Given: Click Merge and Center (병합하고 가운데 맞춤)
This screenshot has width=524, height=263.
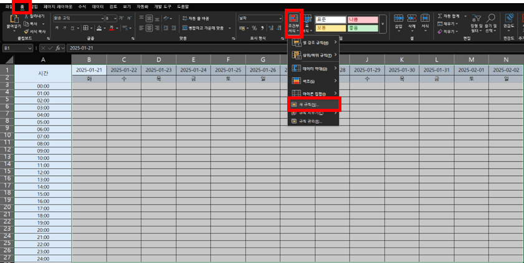Looking at the screenshot, I should tap(204, 28).
